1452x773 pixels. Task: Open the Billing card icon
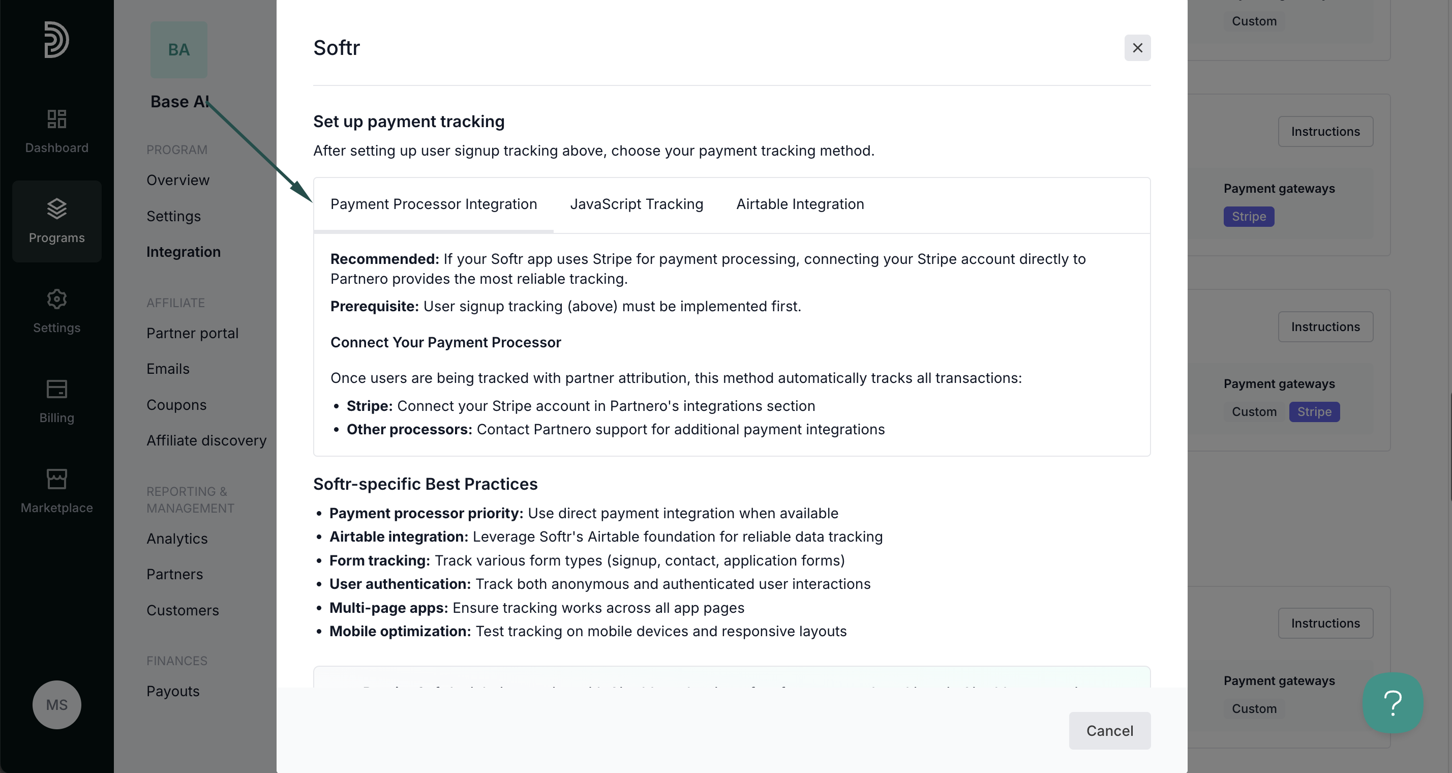point(56,389)
